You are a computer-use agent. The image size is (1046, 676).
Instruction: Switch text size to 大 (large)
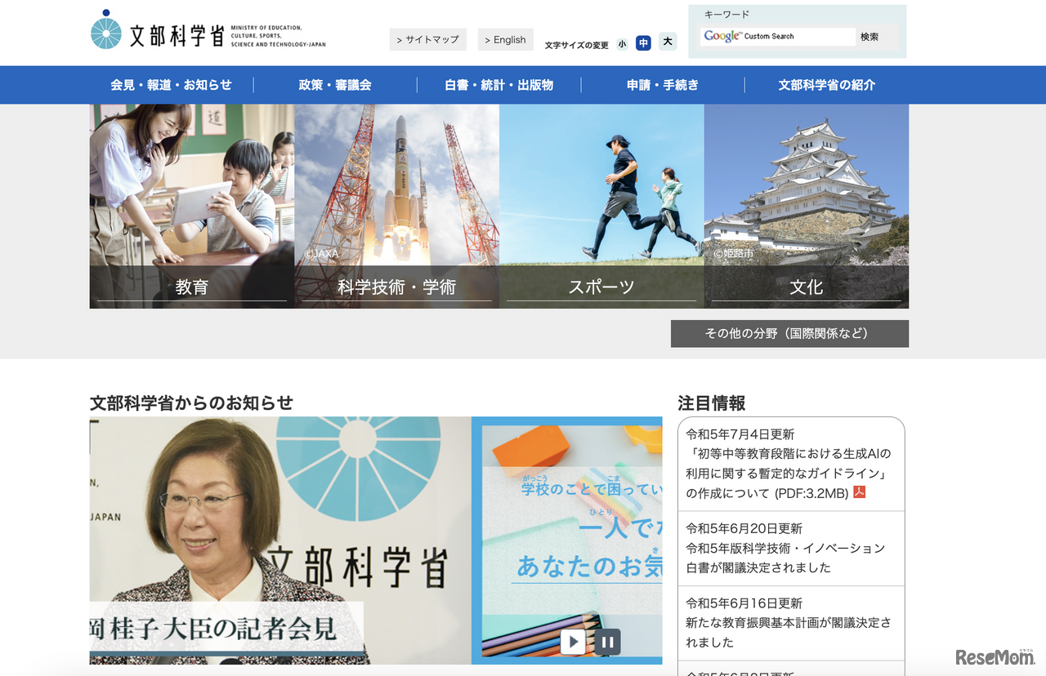[668, 42]
